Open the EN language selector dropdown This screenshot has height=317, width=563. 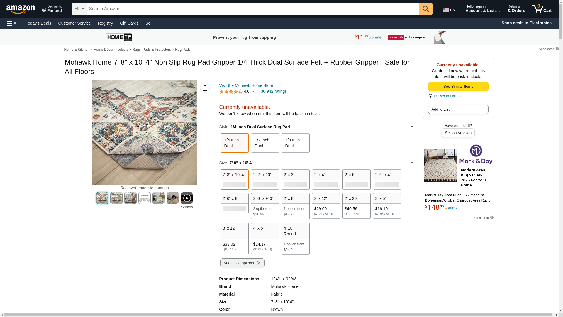[x=450, y=10]
